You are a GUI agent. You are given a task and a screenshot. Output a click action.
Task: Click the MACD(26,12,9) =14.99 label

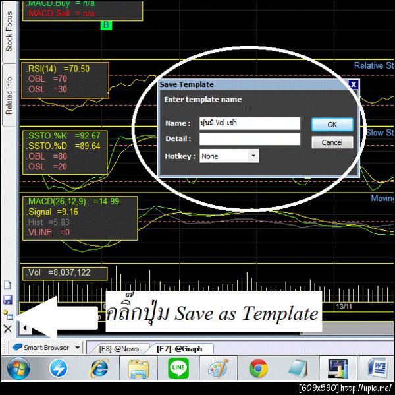pos(73,201)
